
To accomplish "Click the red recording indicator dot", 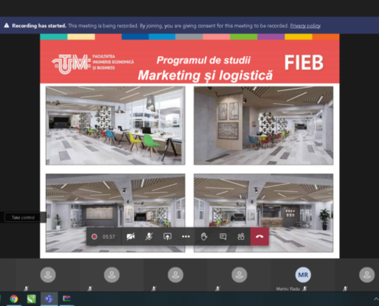I will click(x=94, y=236).
